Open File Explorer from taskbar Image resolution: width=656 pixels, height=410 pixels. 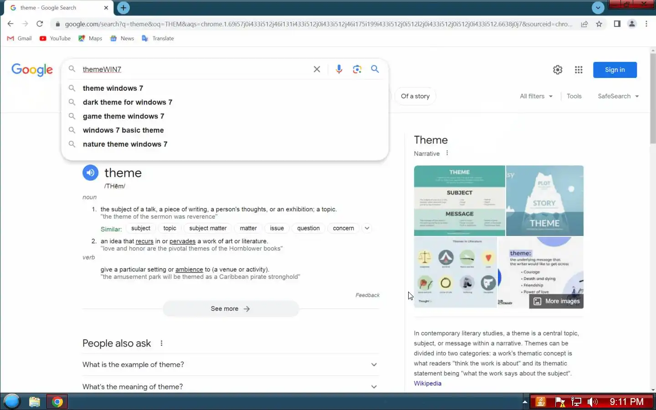(x=35, y=402)
